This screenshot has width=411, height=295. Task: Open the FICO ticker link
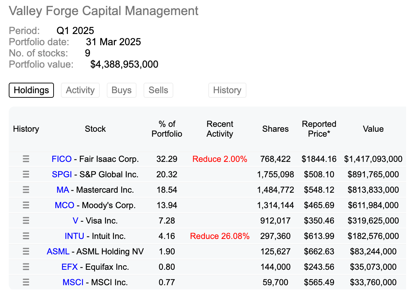pos(62,159)
